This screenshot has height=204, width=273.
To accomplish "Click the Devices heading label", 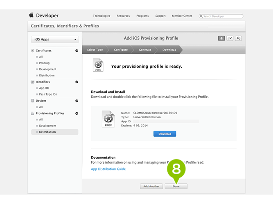I will pyautogui.click(x=41, y=101).
